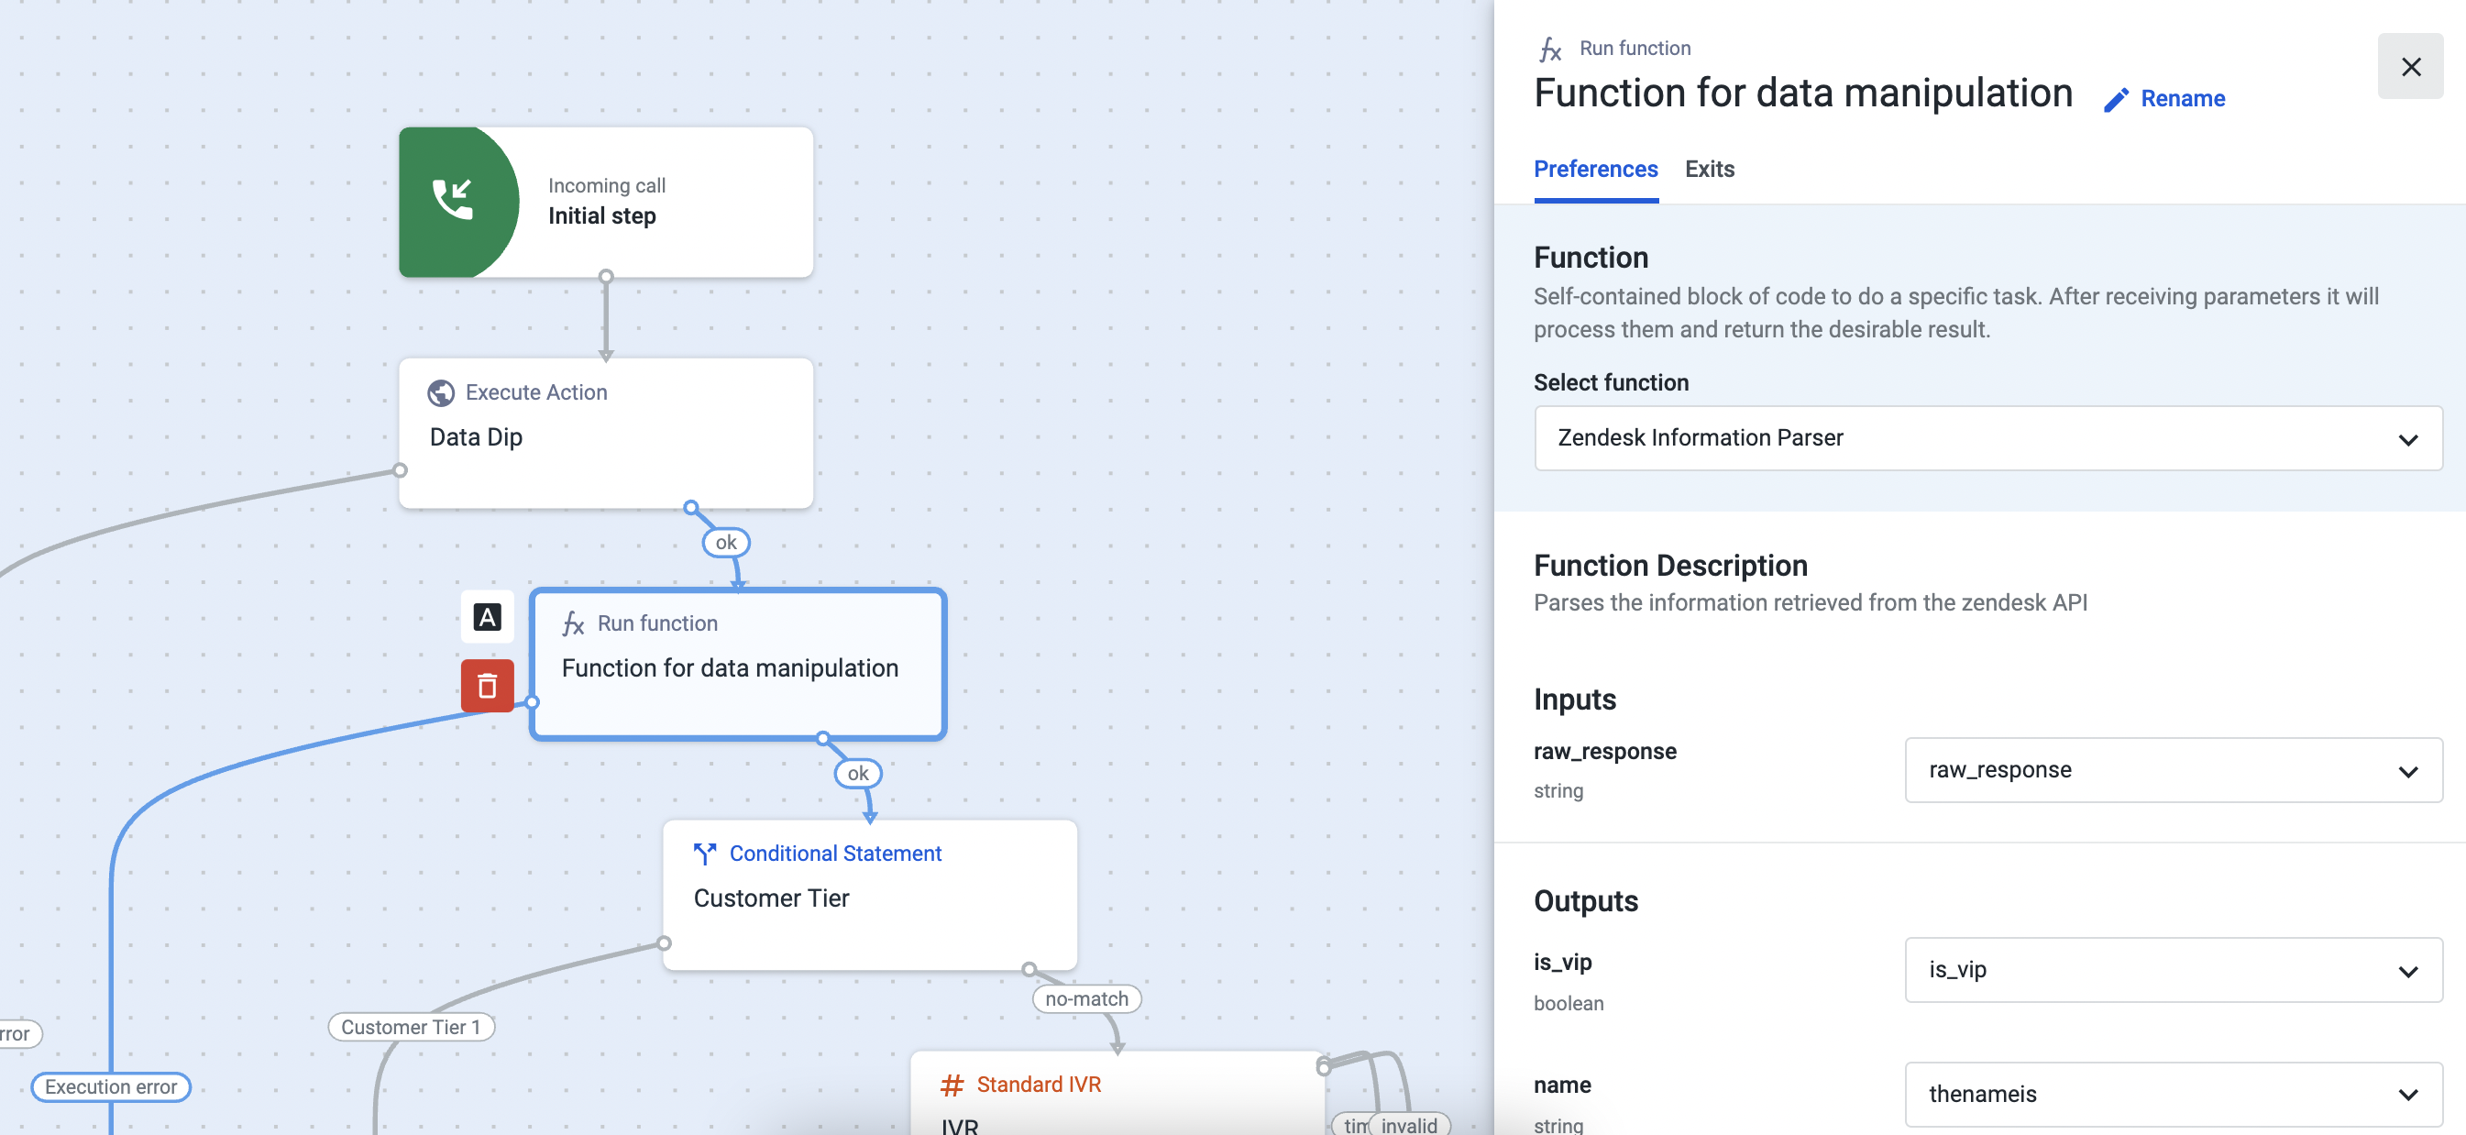This screenshot has width=2466, height=1135.
Task: Click the Execution error exit label
Action: [111, 1086]
